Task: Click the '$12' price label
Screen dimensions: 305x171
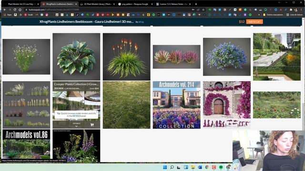Action: coord(242,22)
